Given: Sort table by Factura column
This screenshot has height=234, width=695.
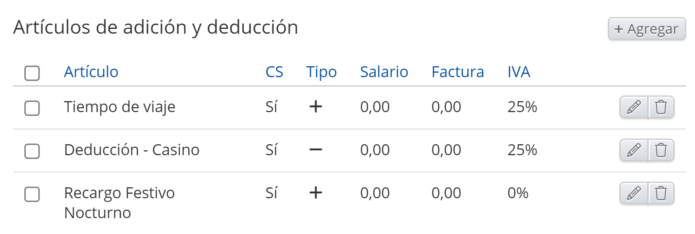Looking at the screenshot, I should pyautogui.click(x=458, y=72).
